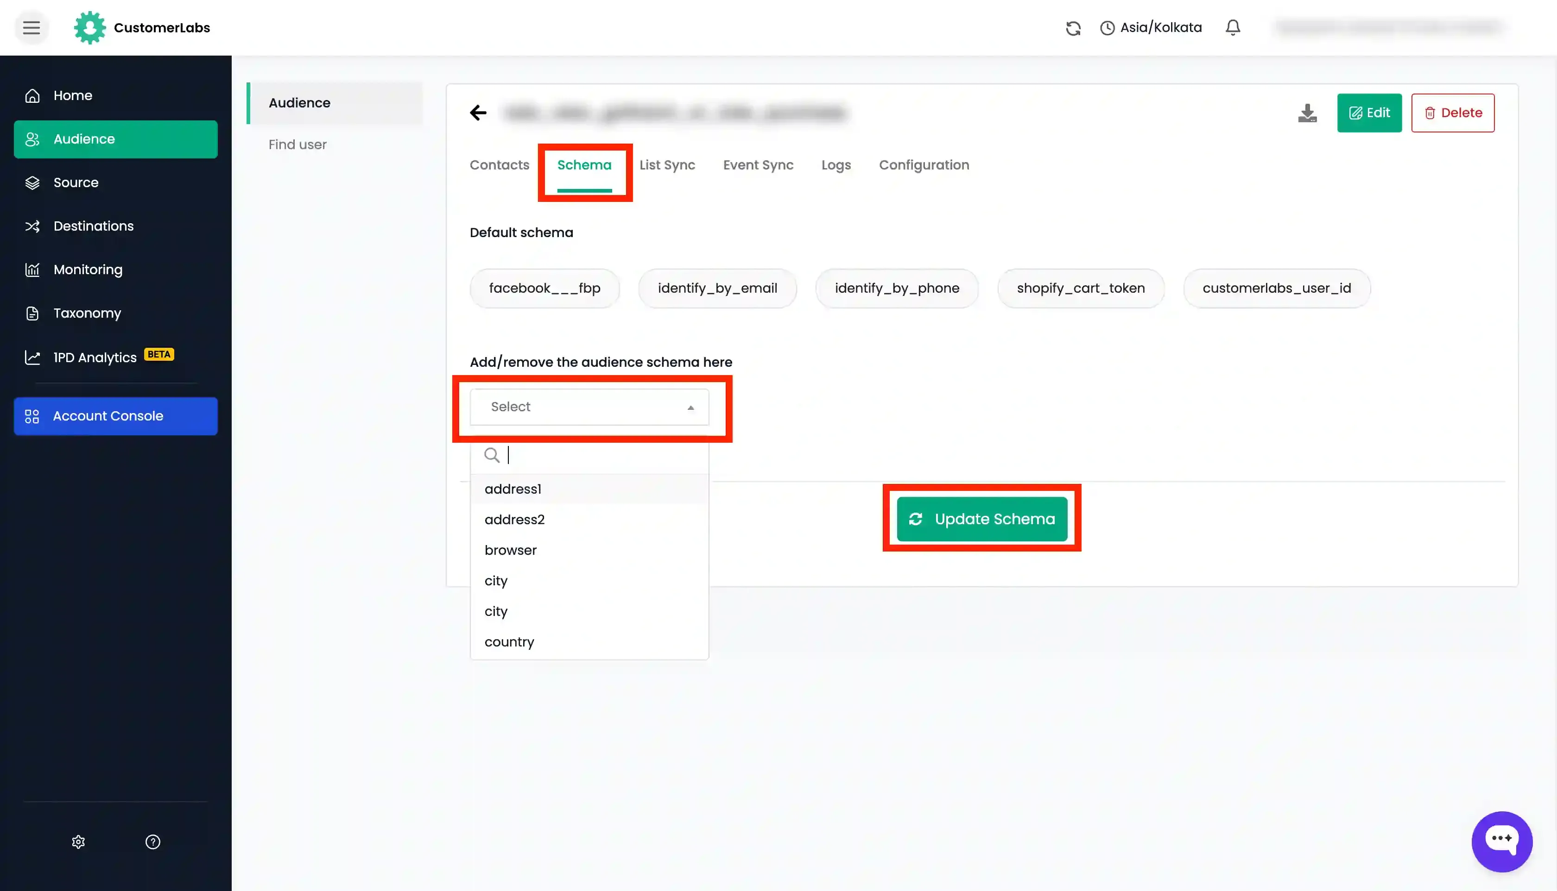1557x891 pixels.
Task: Click the facebook___fbp schema chip
Action: [544, 288]
